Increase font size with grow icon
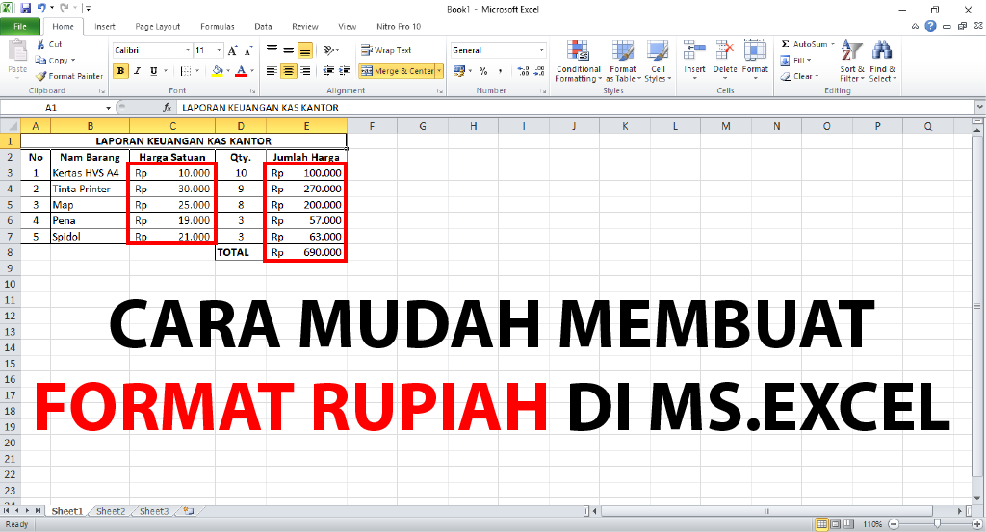Viewport: 986px width, 532px height. pyautogui.click(x=233, y=50)
